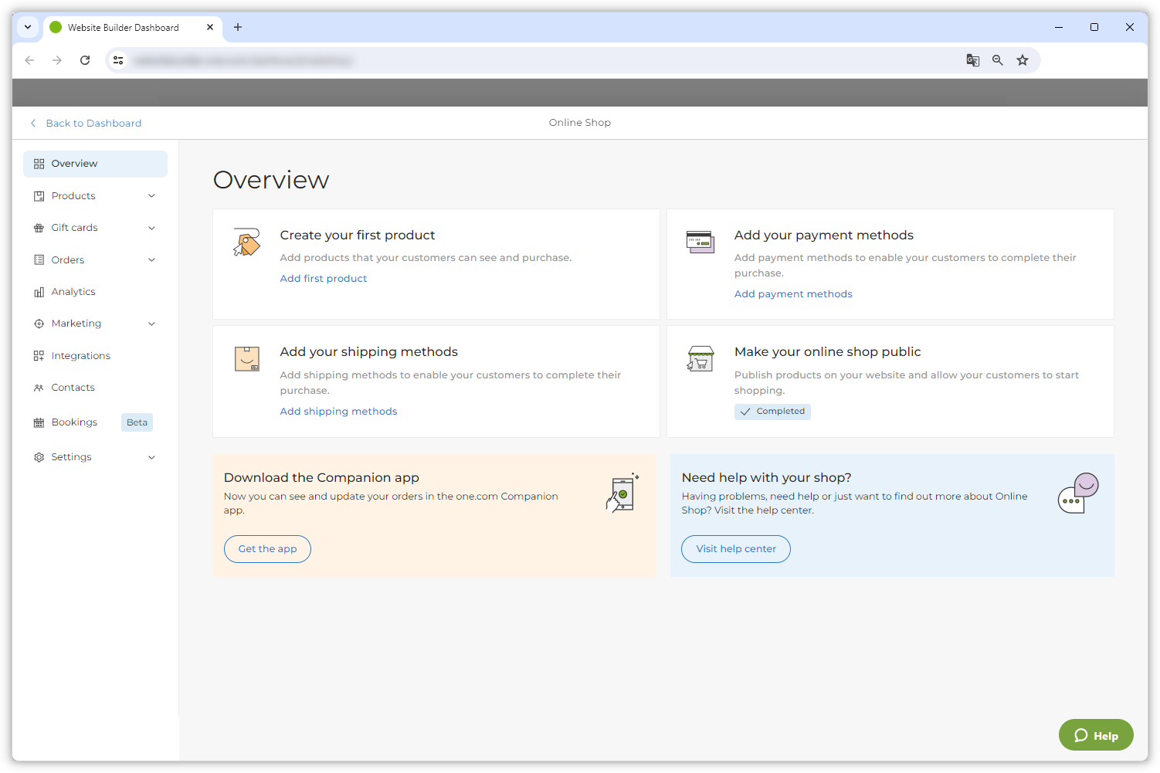The width and height of the screenshot is (1160, 773).
Task: Open the Add payment methods link
Action: pyautogui.click(x=793, y=294)
